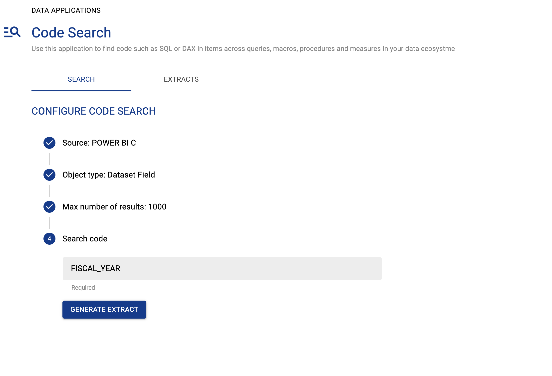Click the DATA APPLICATIONS breadcrumb
552x376 pixels.
[x=66, y=10]
